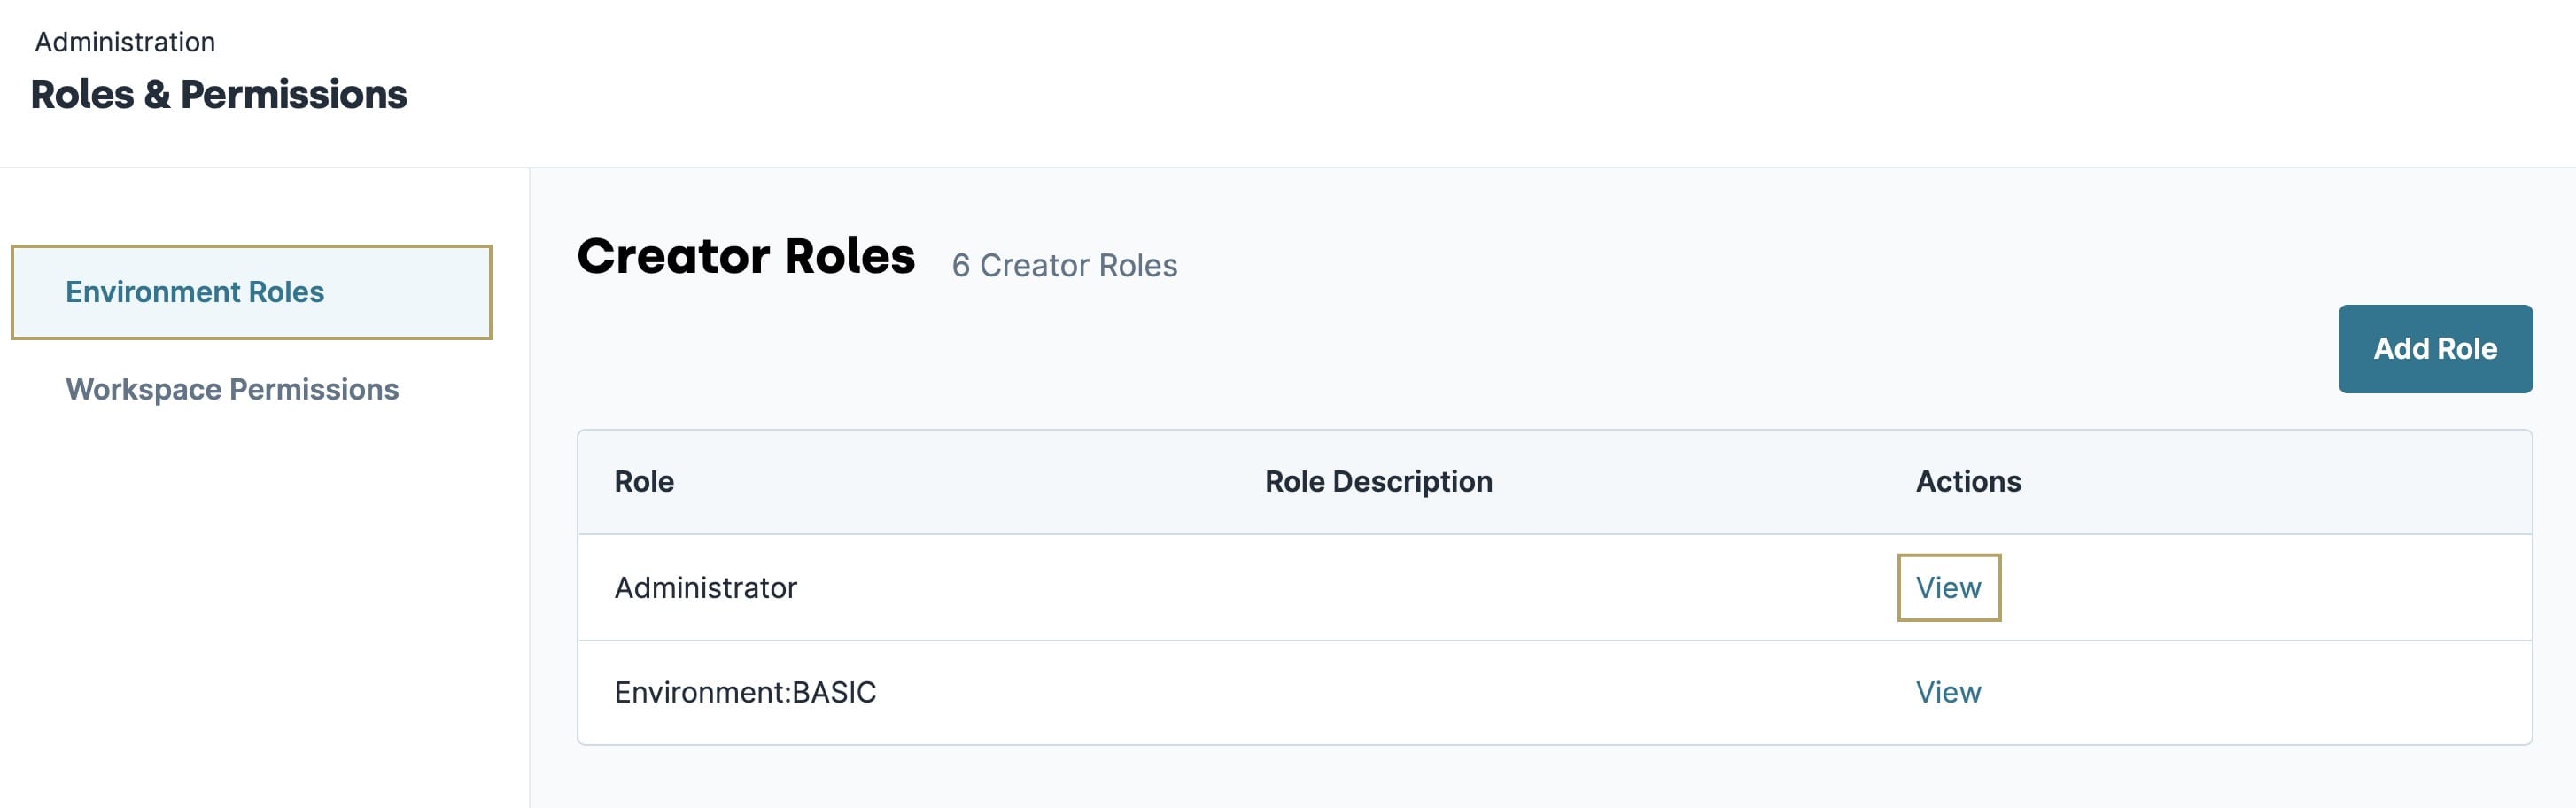The image size is (2576, 808).
Task: Click the Administration breadcrumb label
Action: pyautogui.click(x=125, y=42)
